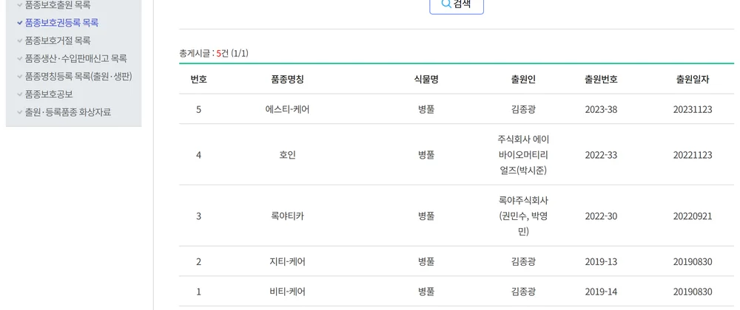
Task: Open 품종명칭등록 목록(출원·생판) menu item
Action: tap(78, 76)
